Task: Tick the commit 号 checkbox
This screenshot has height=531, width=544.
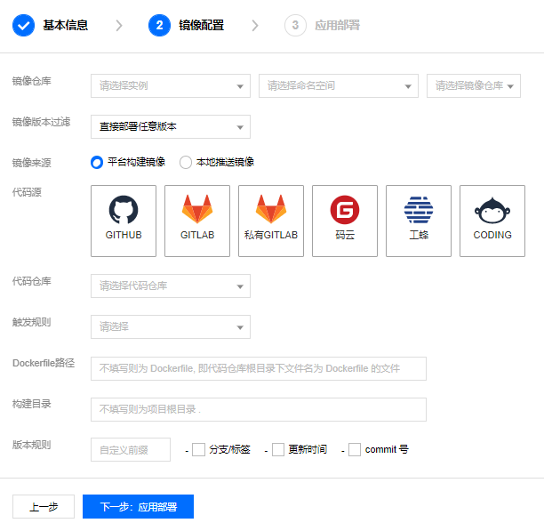Action: 355,450
